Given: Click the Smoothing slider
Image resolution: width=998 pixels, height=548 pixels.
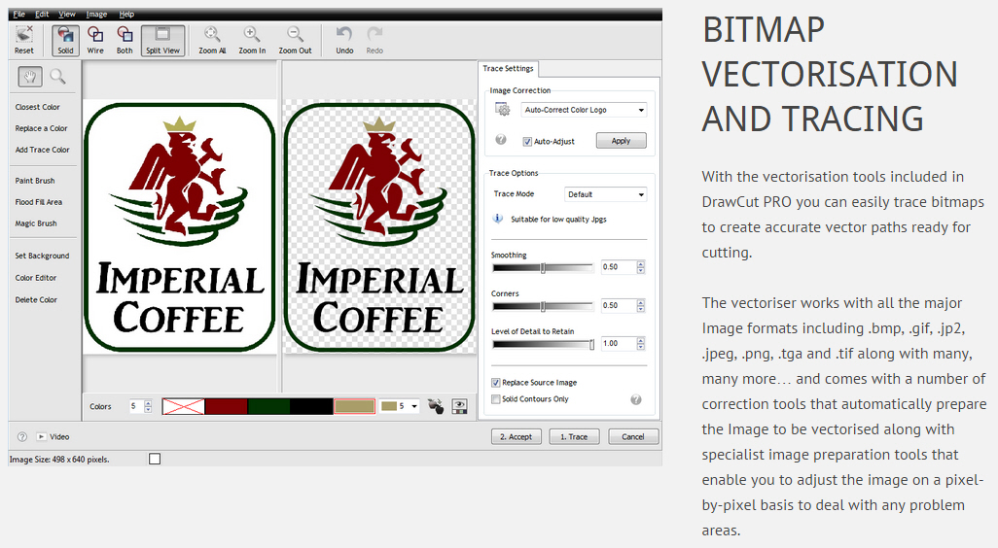Looking at the screenshot, I should [x=543, y=268].
